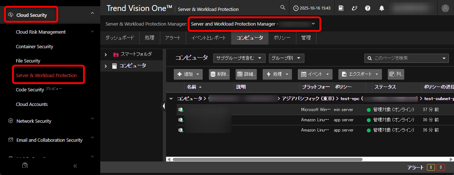Viewport: 454px width, 175px height.
Task: Click the search magnifier icon in top bar
Action: click(282, 8)
